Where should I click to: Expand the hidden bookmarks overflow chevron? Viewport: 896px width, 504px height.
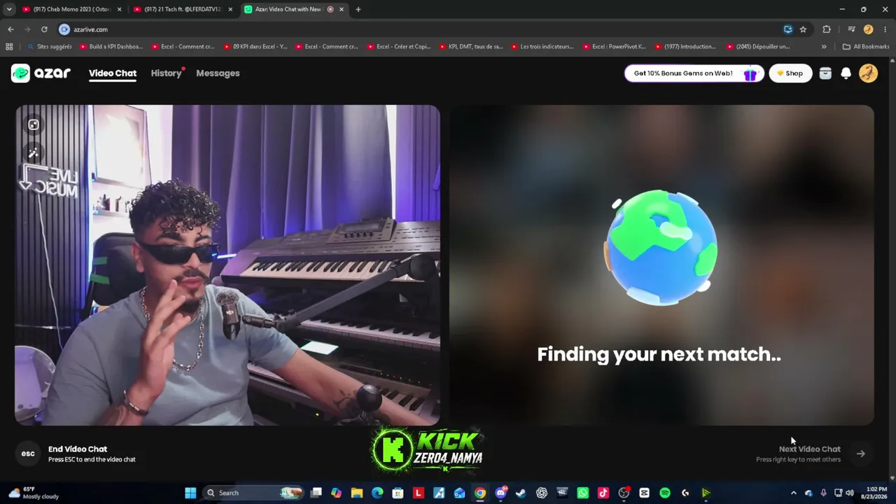824,47
